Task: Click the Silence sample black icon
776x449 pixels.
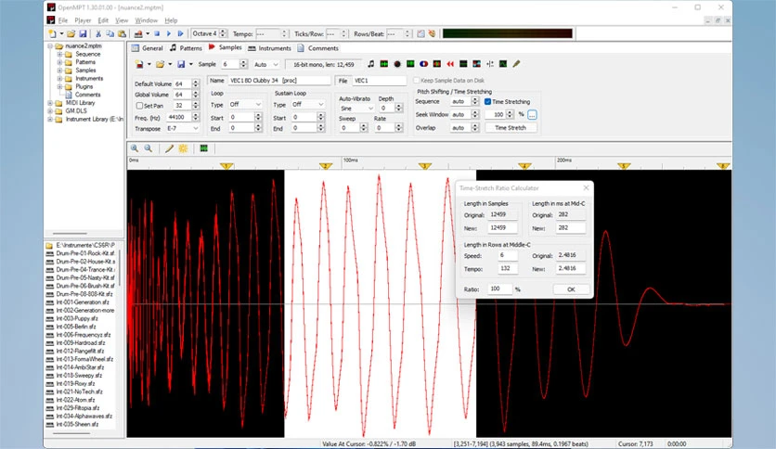Action: 463,64
